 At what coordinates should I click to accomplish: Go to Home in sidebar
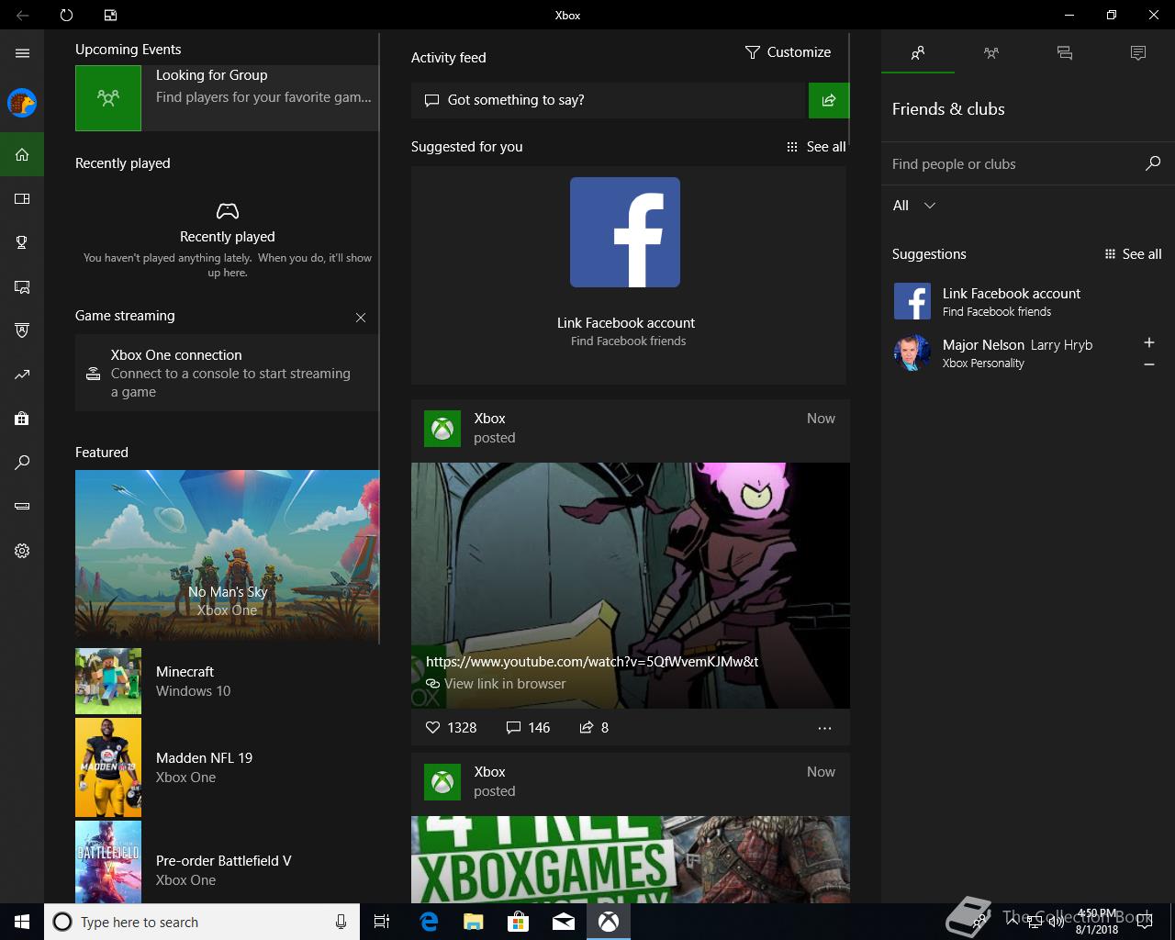tap(22, 154)
